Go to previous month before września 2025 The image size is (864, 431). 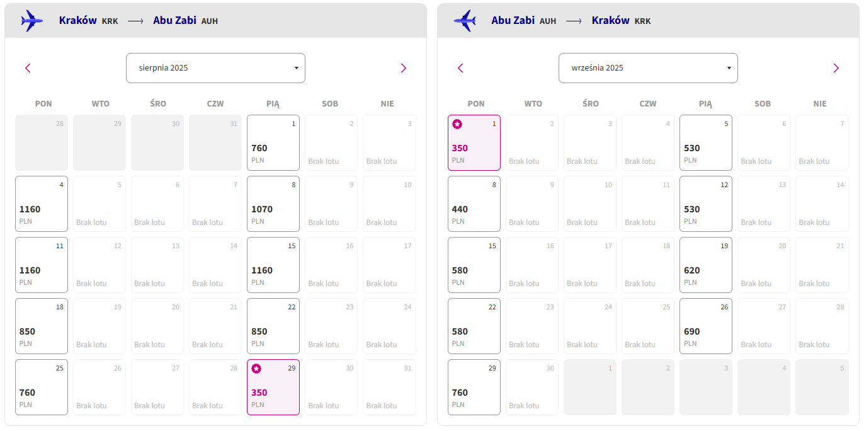pyautogui.click(x=460, y=68)
